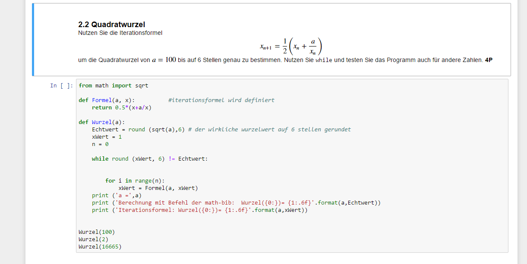
Task: Click the "def Wurzel(a):" definition line
Action: pyautogui.click(x=101, y=122)
